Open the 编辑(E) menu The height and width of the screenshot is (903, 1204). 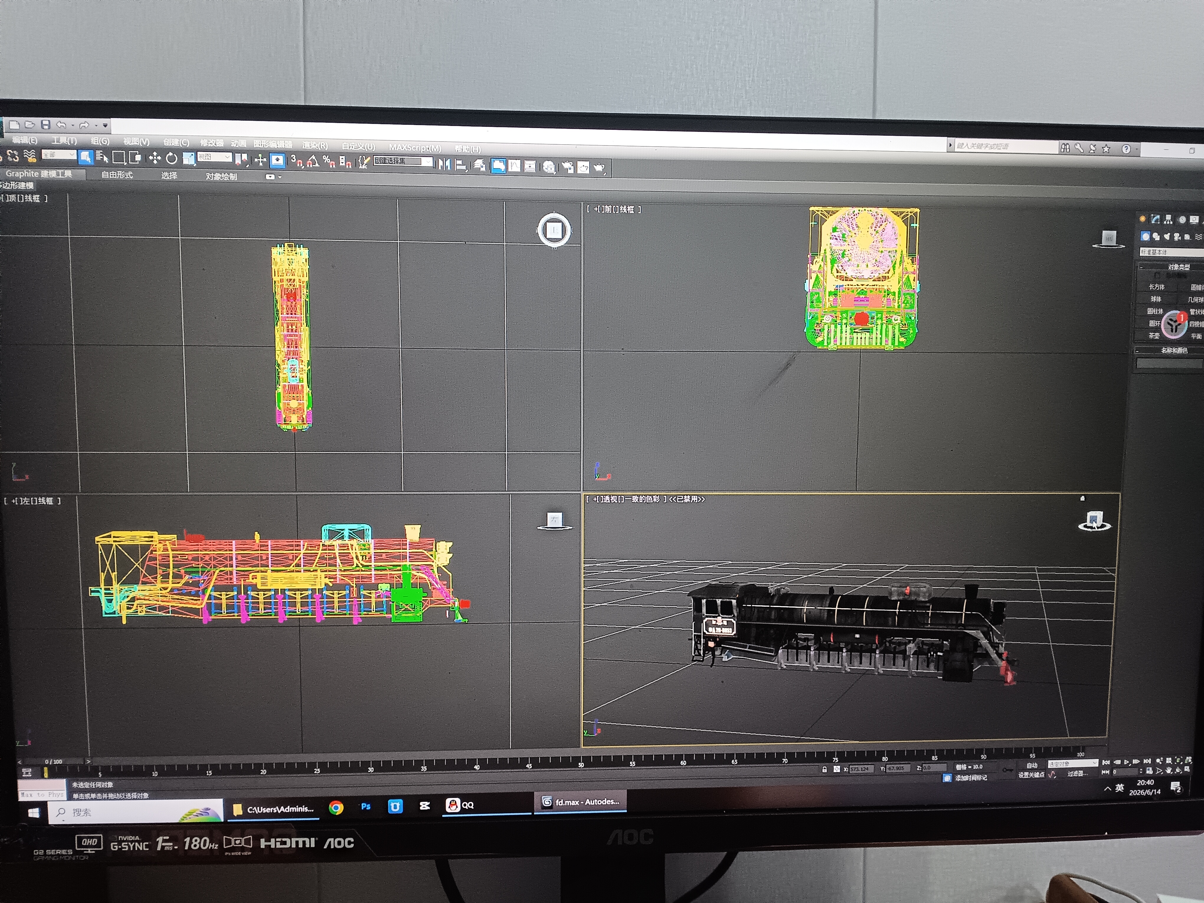(x=24, y=140)
